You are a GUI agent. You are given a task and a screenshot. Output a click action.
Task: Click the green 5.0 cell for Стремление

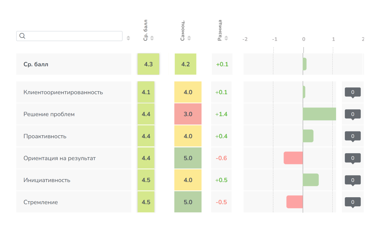point(188,202)
